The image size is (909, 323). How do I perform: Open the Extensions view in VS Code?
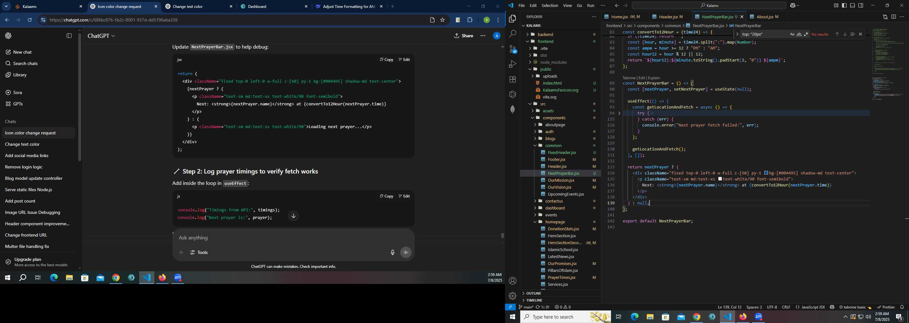[512, 79]
